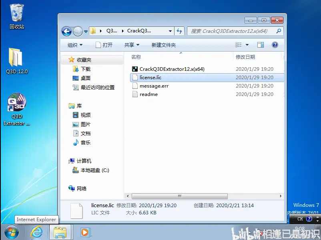Open the 共享 dropdown menu
The image size is (321, 240).
132,45
